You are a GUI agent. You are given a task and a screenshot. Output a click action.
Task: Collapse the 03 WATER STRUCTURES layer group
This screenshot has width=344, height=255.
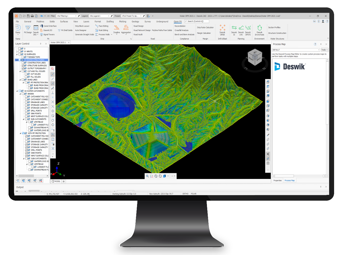point(17,60)
